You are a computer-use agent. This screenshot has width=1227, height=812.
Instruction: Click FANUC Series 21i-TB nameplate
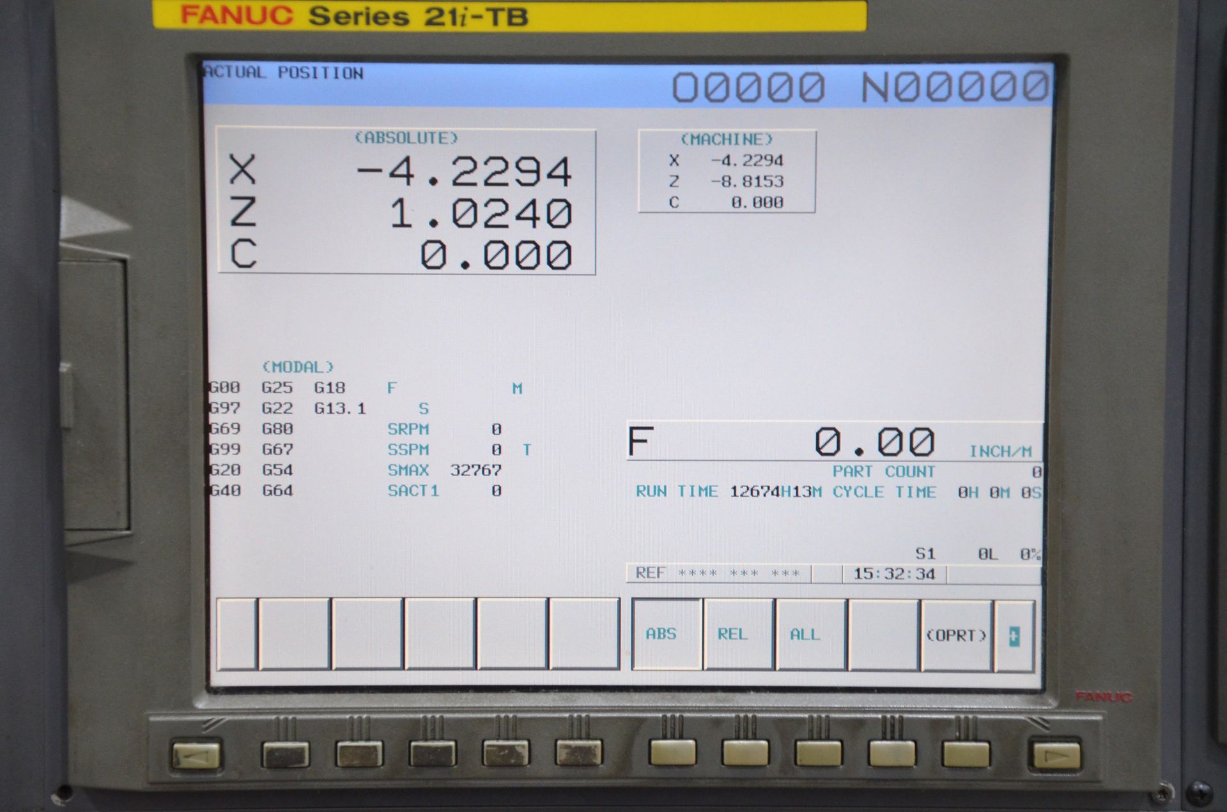click(509, 15)
